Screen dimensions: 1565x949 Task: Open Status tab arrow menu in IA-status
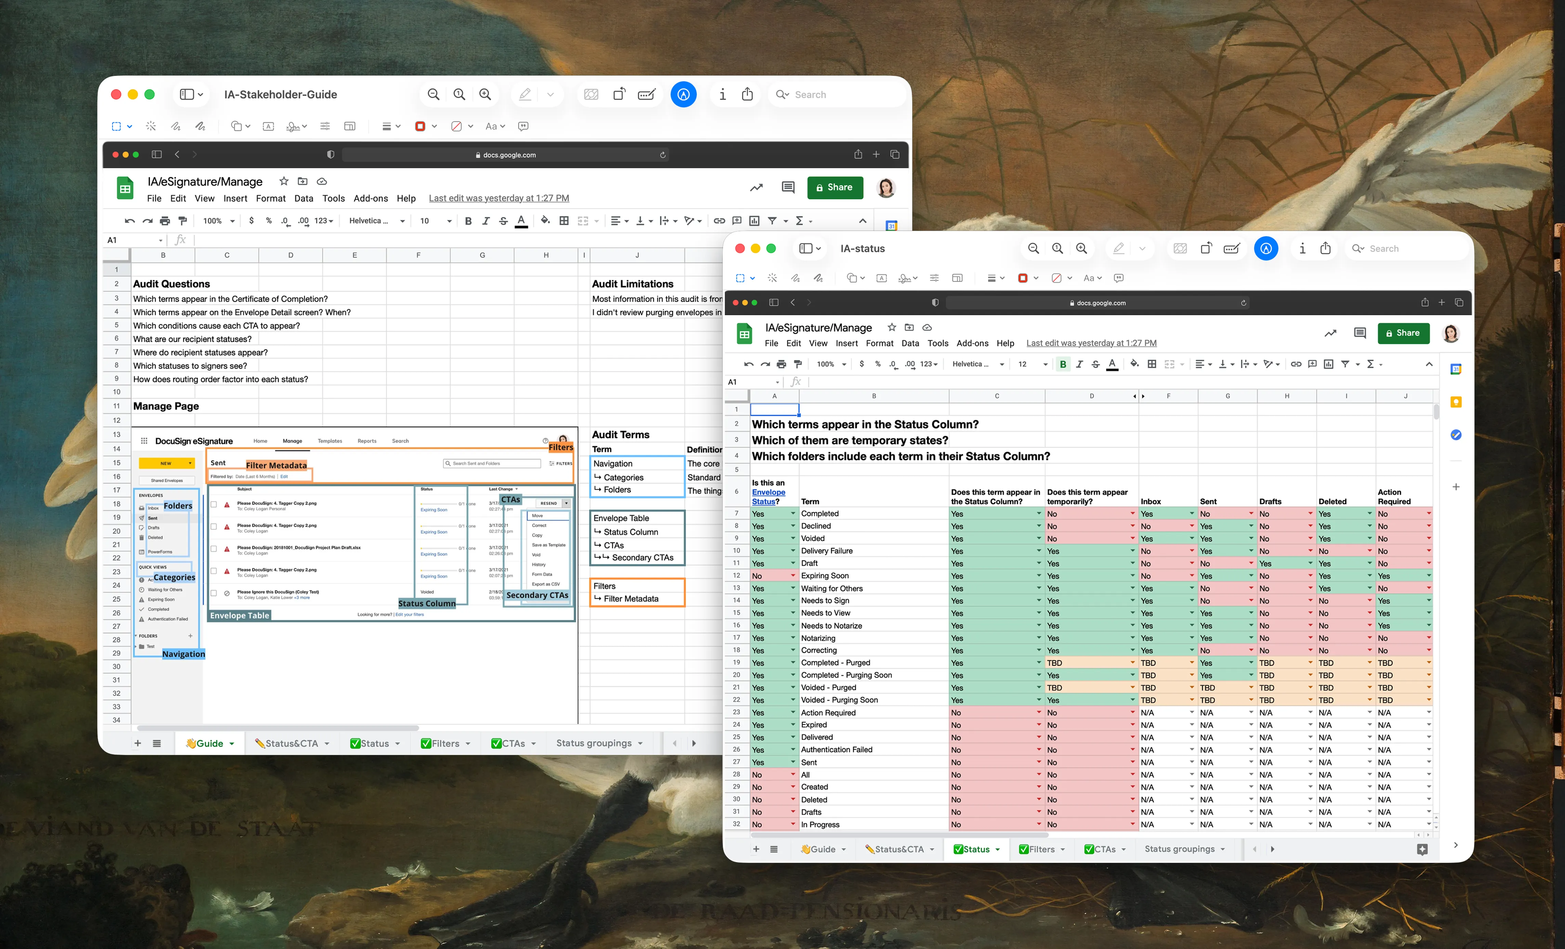(997, 849)
